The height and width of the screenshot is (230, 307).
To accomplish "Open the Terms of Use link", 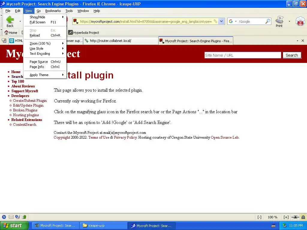I will tap(99, 137).
